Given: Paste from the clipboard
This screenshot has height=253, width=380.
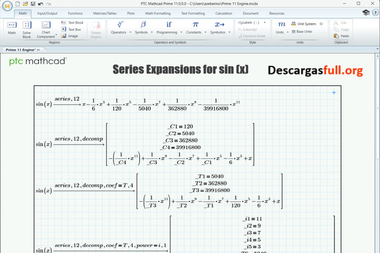Looking at the screenshot, I should [341, 36].
